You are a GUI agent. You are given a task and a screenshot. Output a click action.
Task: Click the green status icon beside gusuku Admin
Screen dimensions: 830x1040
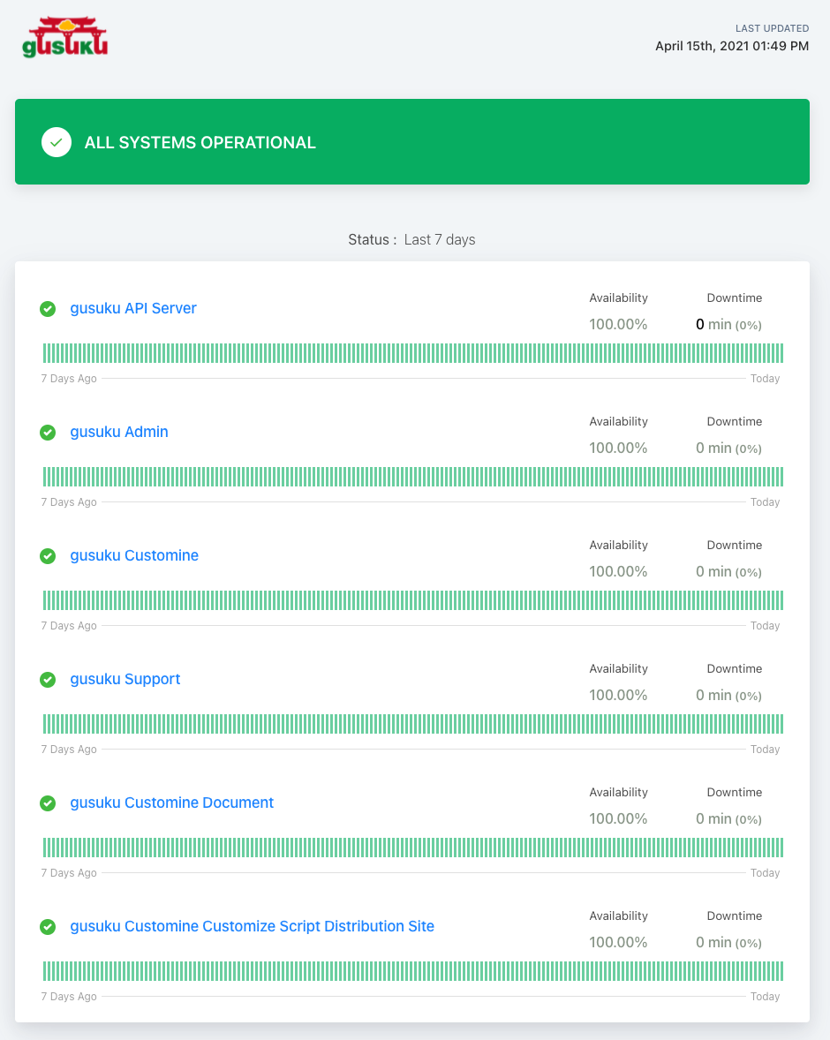click(48, 433)
